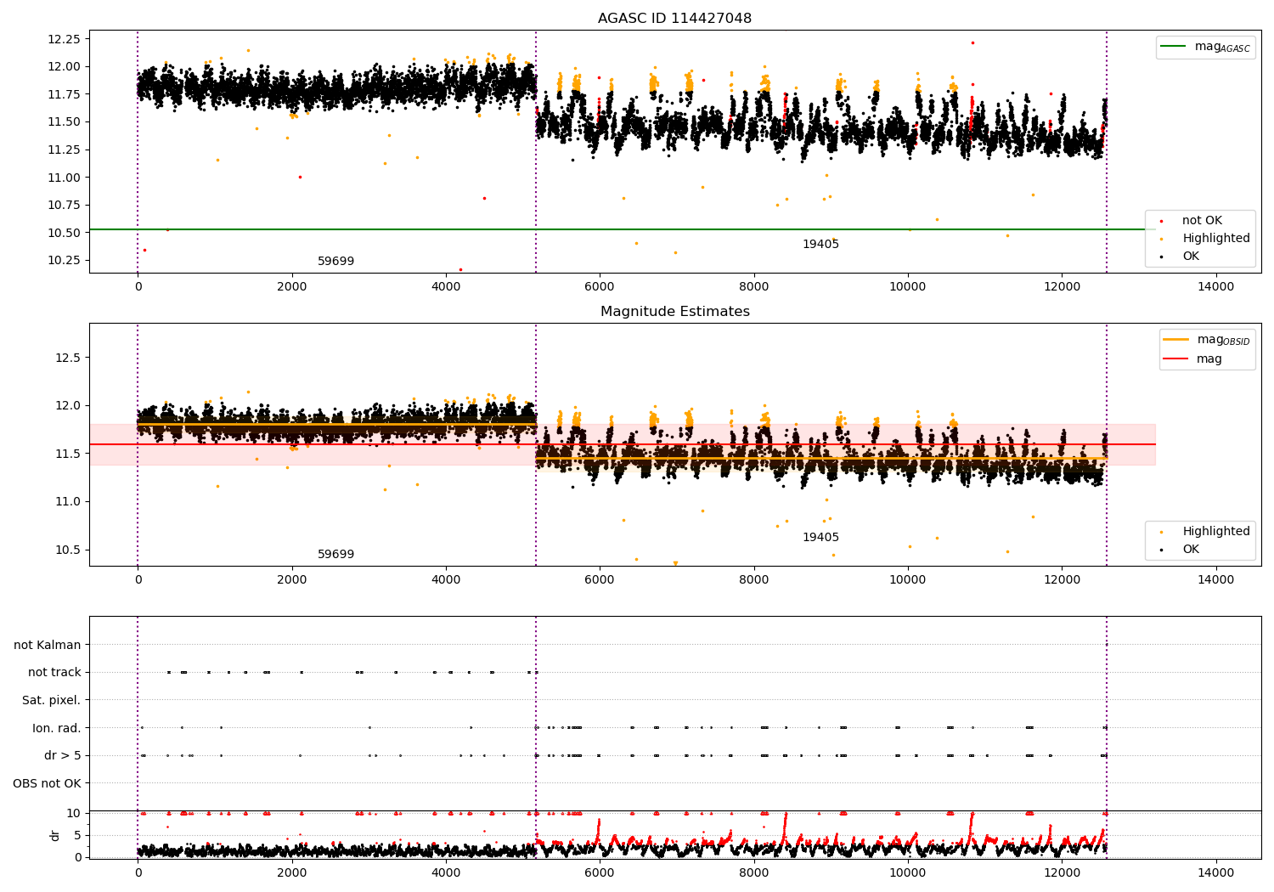This screenshot has width=1274, height=892.
Task: Click the '19405' annotation in the middle plot
Action: click(x=820, y=538)
